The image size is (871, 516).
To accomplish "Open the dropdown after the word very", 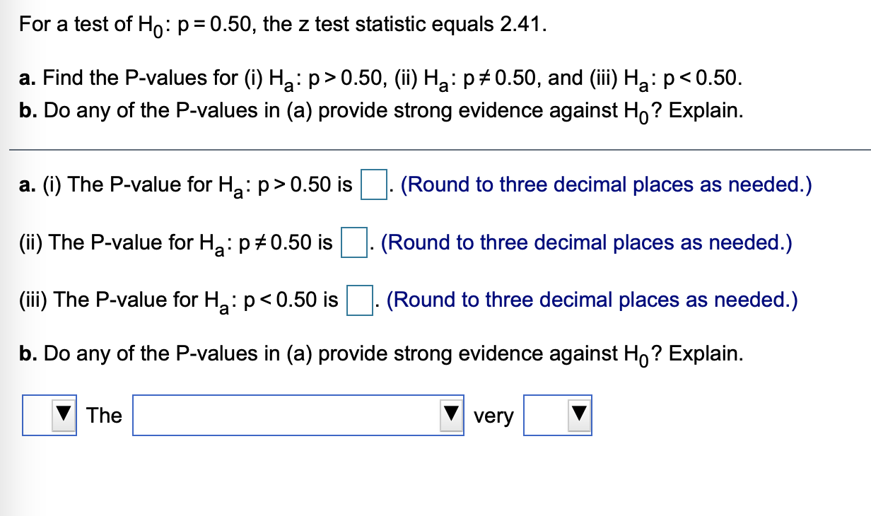I will point(558,416).
